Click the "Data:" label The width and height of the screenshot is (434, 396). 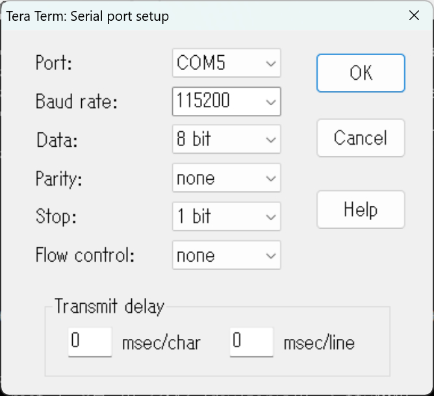coord(57,140)
